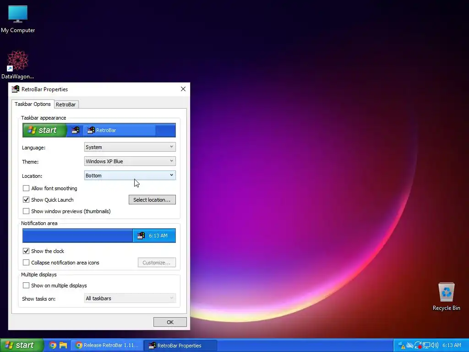Click the Select location... button
Image resolution: width=469 pixels, height=352 pixels.
[152, 200]
